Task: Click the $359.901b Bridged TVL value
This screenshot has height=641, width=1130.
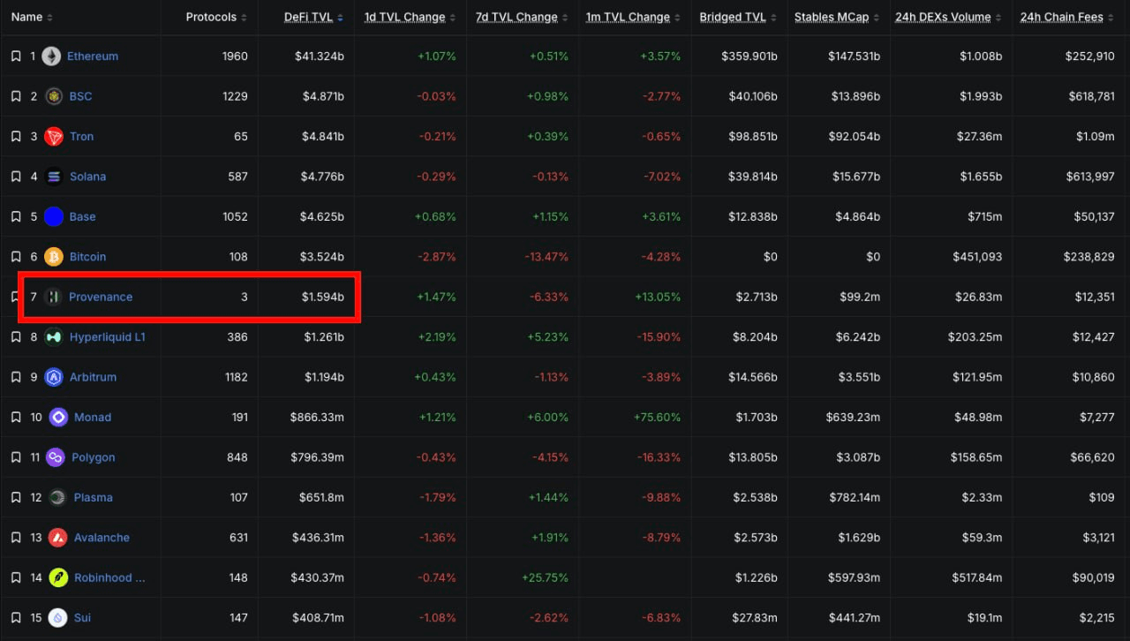Action: point(750,57)
